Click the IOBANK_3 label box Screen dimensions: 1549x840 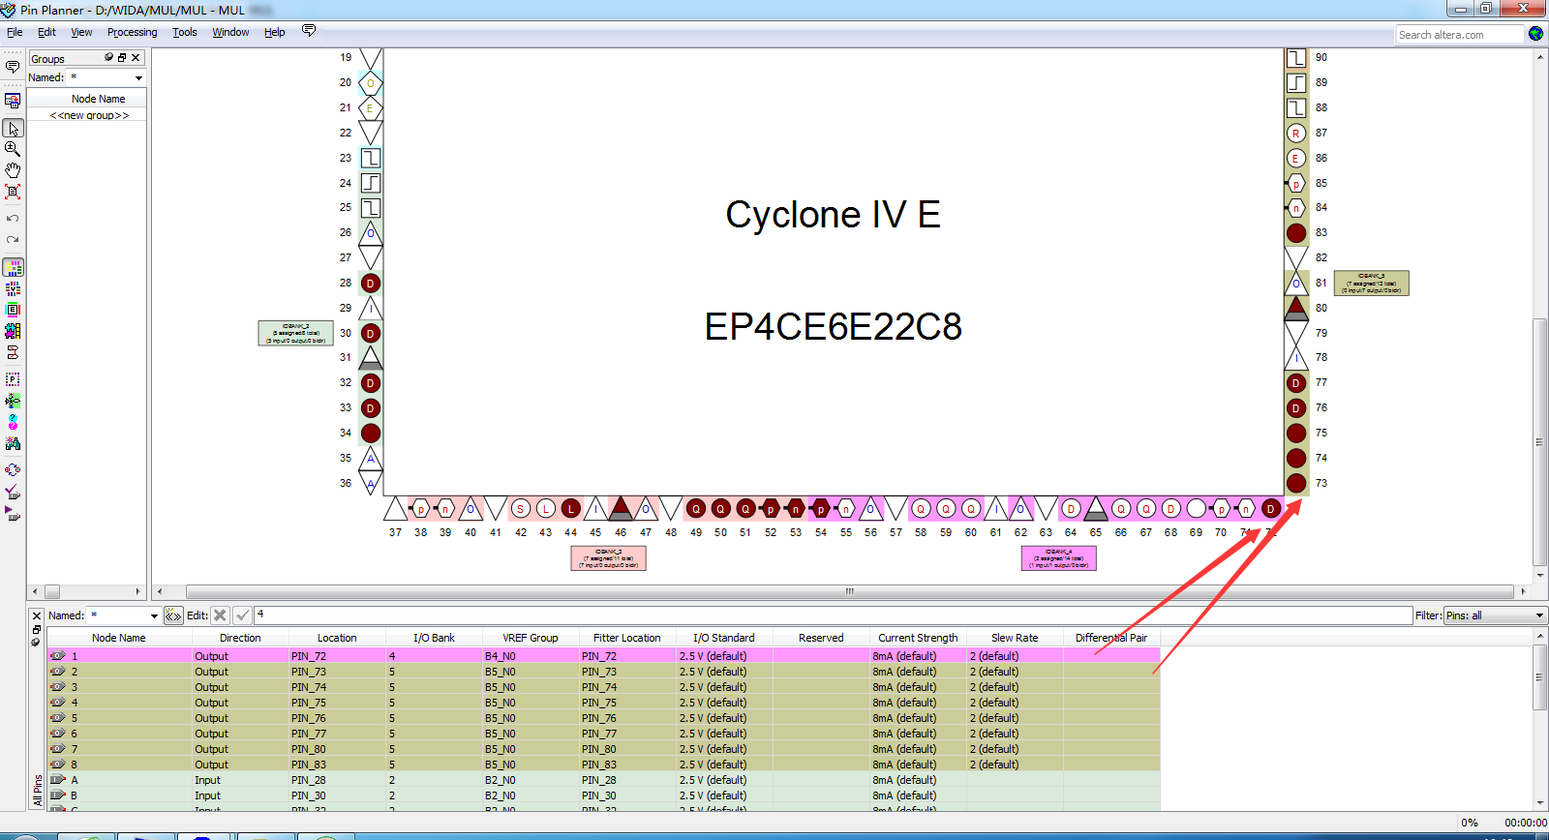click(608, 558)
